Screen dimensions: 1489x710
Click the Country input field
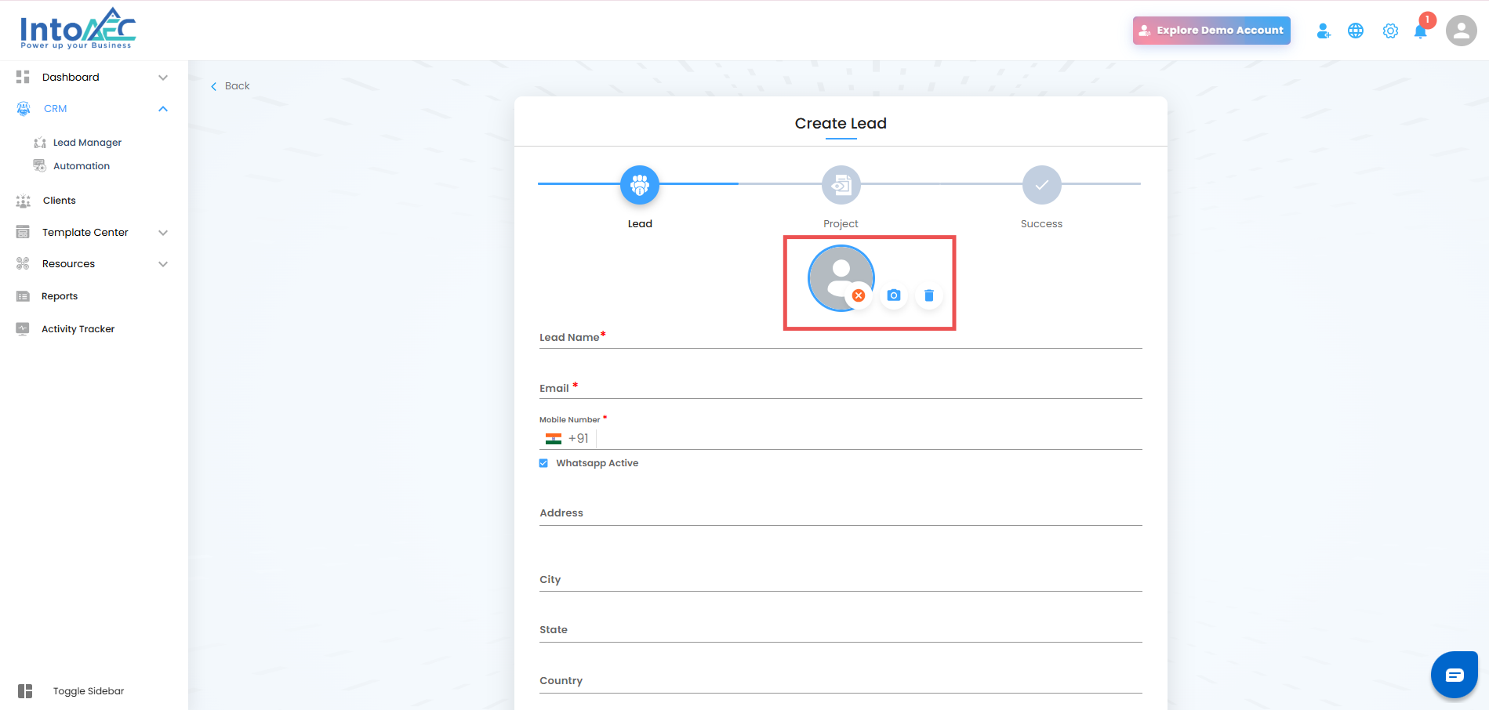tap(841, 681)
